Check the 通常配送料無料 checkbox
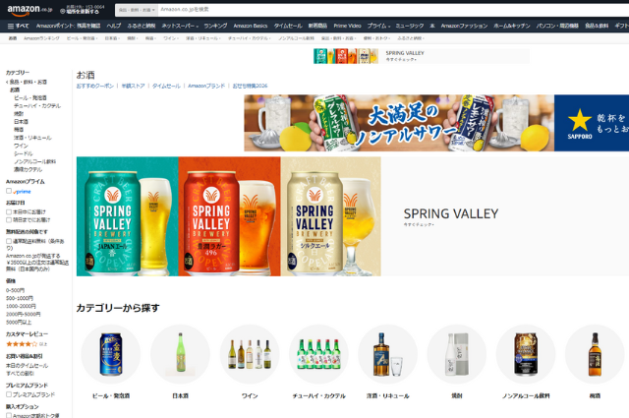This screenshot has height=418, width=629. (x=9, y=241)
